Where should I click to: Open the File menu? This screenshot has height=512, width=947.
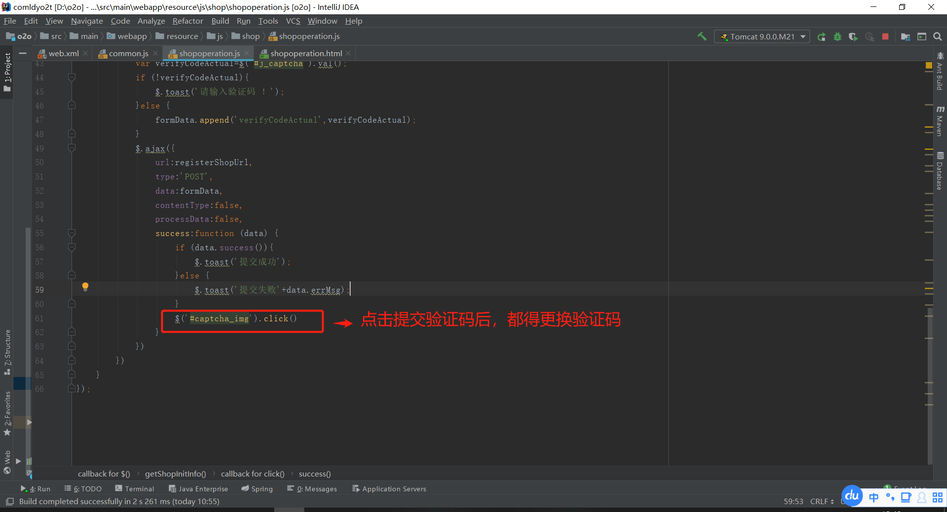(x=10, y=21)
